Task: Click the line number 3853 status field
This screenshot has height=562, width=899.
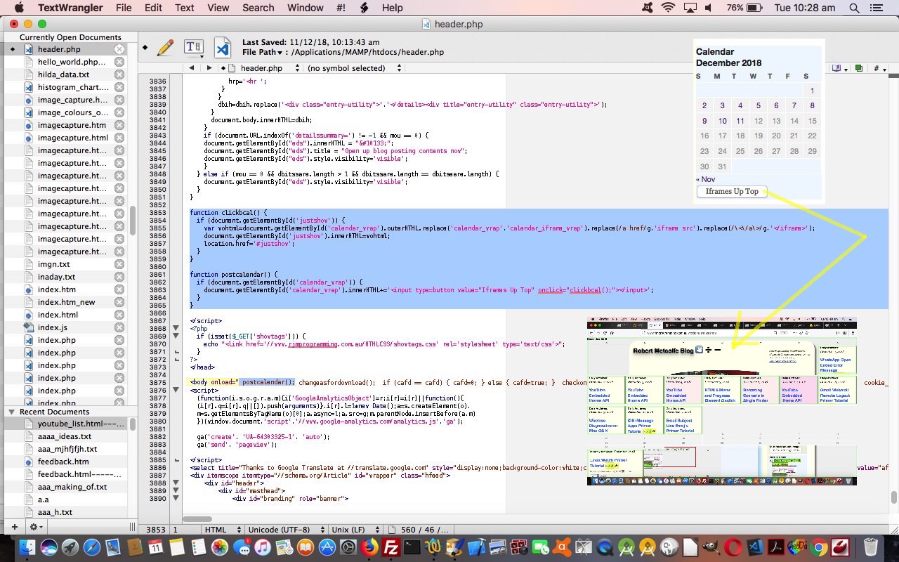Action: 155,530
